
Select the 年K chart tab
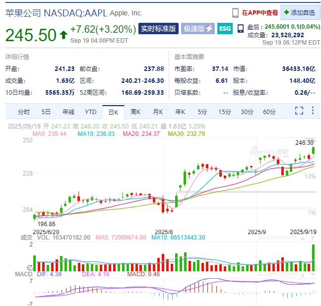[x=180, y=112]
